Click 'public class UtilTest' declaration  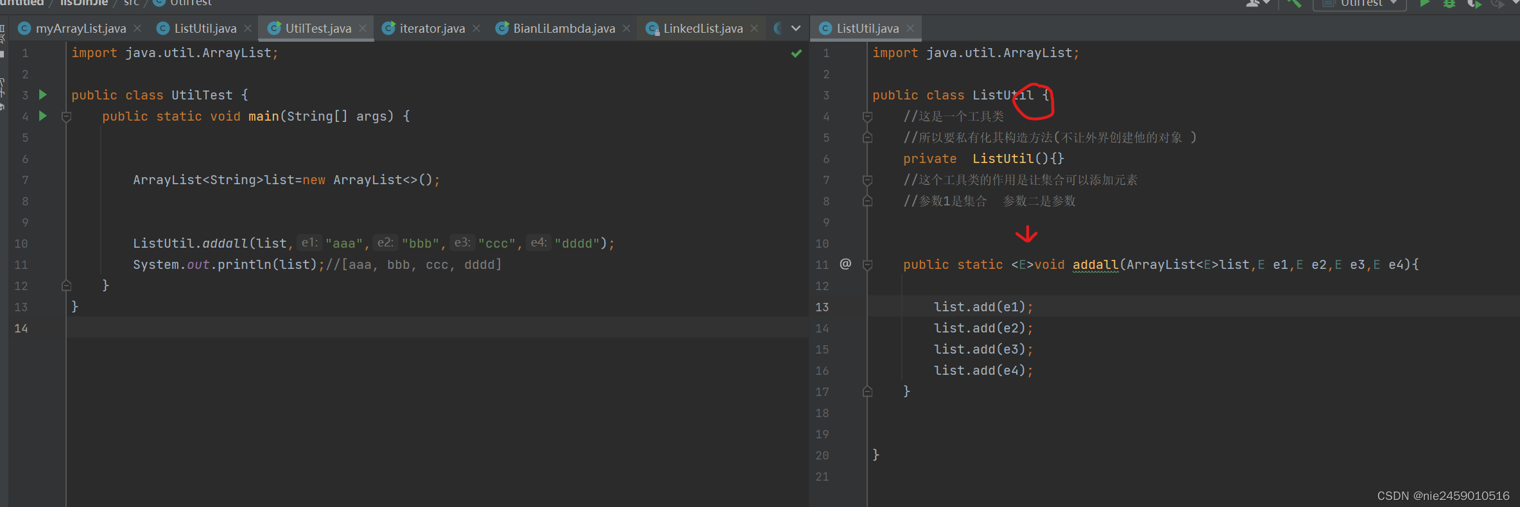[152, 95]
